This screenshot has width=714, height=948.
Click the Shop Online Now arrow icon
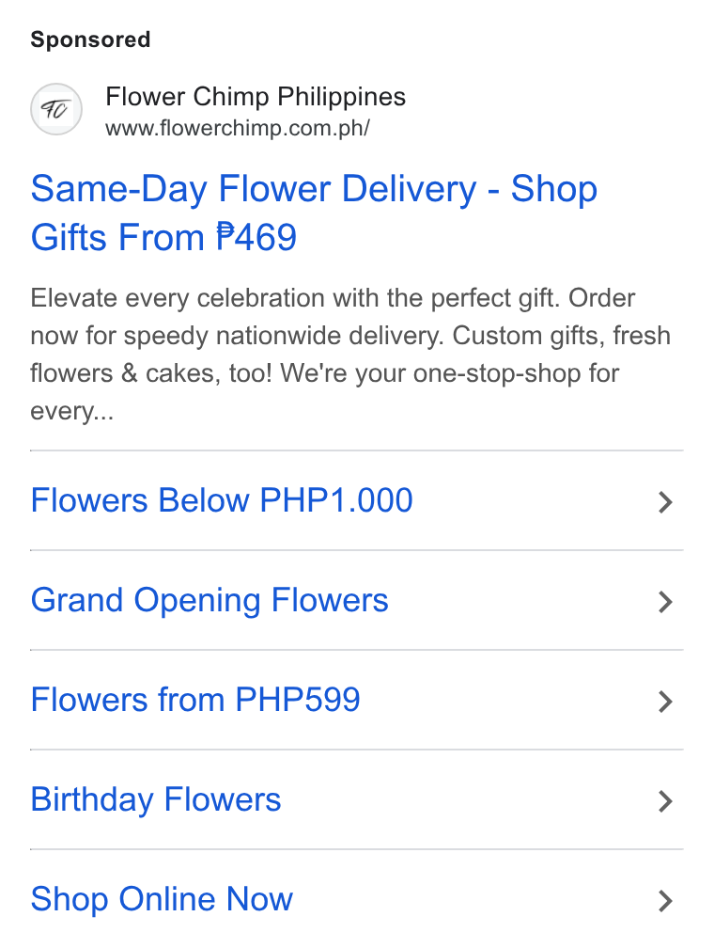pos(665,900)
